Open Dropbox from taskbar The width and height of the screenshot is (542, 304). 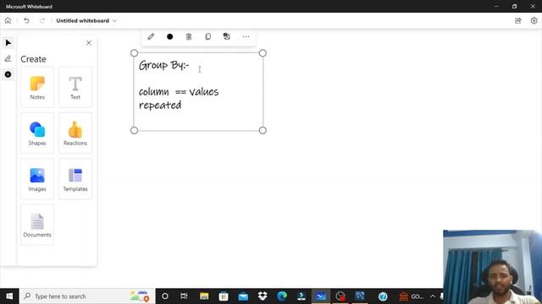263,296
